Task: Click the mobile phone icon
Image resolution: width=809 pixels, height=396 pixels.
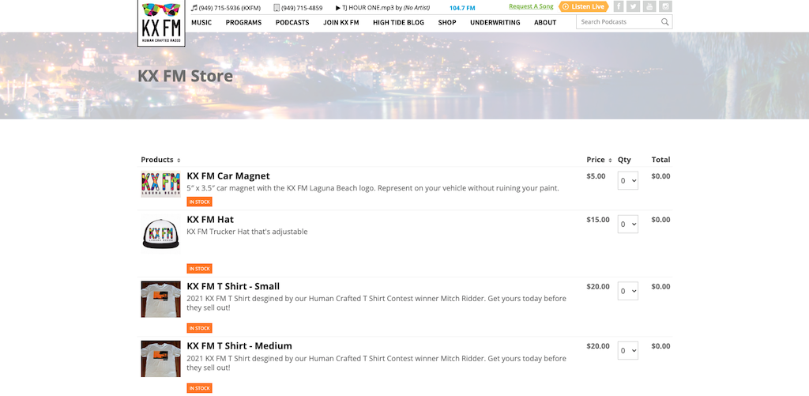Action: pyautogui.click(x=277, y=8)
